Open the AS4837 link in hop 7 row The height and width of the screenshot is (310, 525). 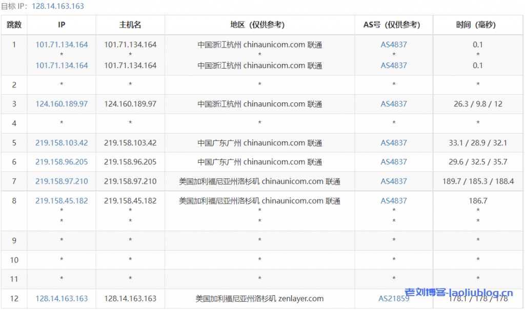394,181
